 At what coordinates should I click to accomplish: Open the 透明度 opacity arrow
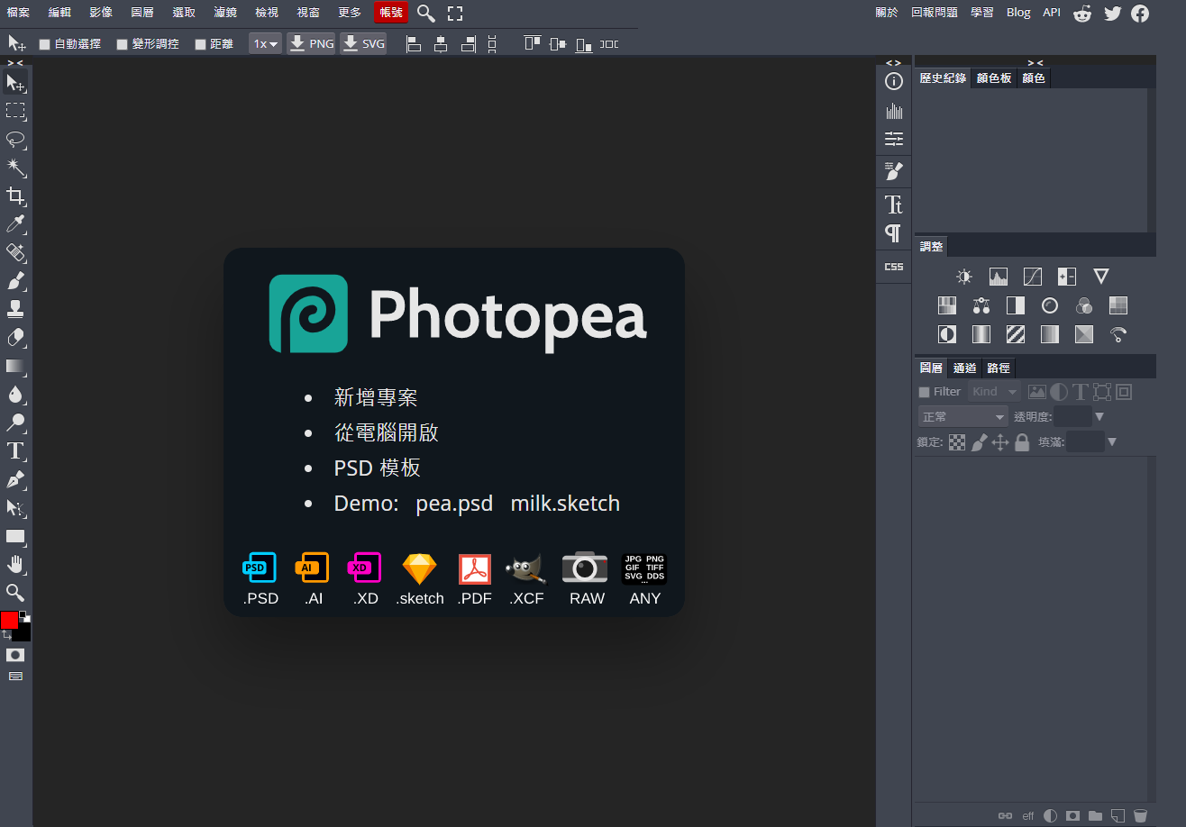1099,417
